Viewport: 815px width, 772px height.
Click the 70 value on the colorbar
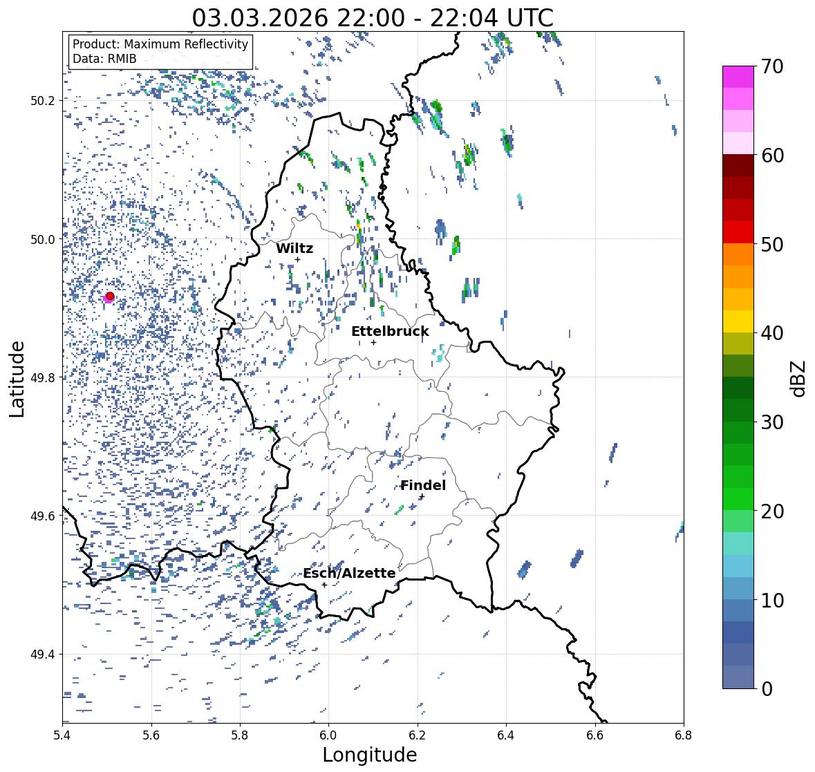(x=771, y=66)
